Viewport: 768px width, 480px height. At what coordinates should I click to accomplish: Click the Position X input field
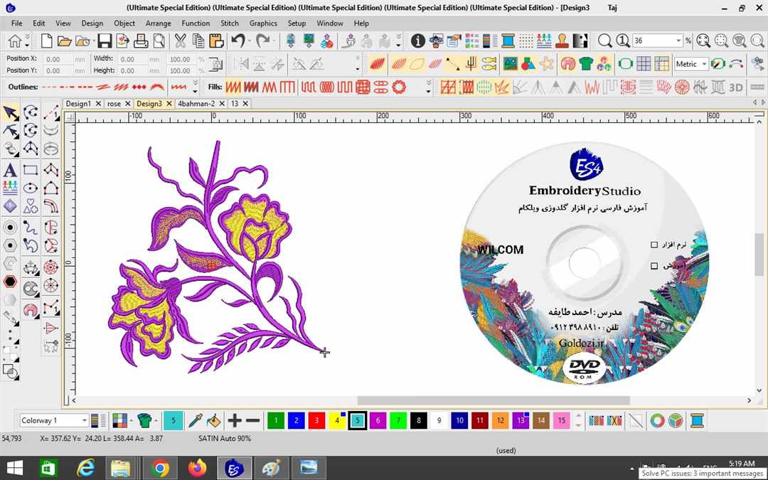[58, 59]
